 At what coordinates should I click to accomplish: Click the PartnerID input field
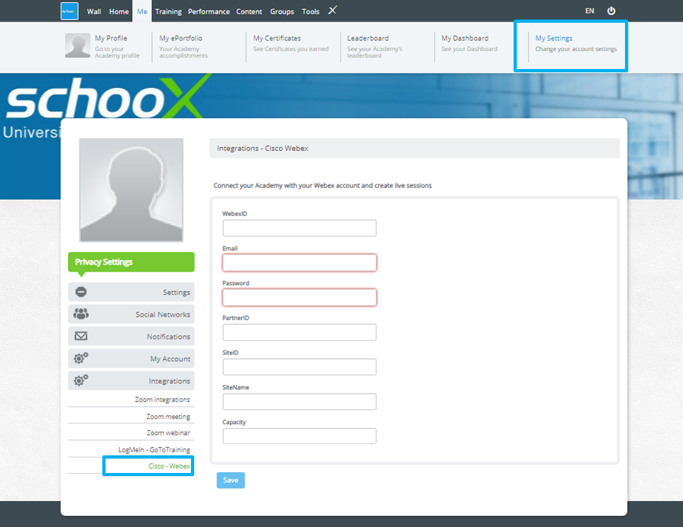(299, 332)
